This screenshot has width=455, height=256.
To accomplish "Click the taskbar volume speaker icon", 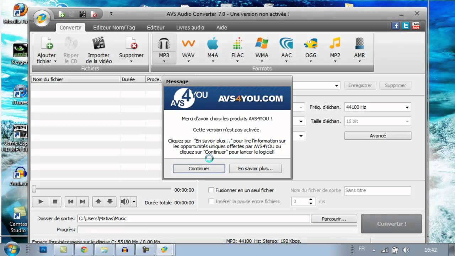I will [406, 250].
